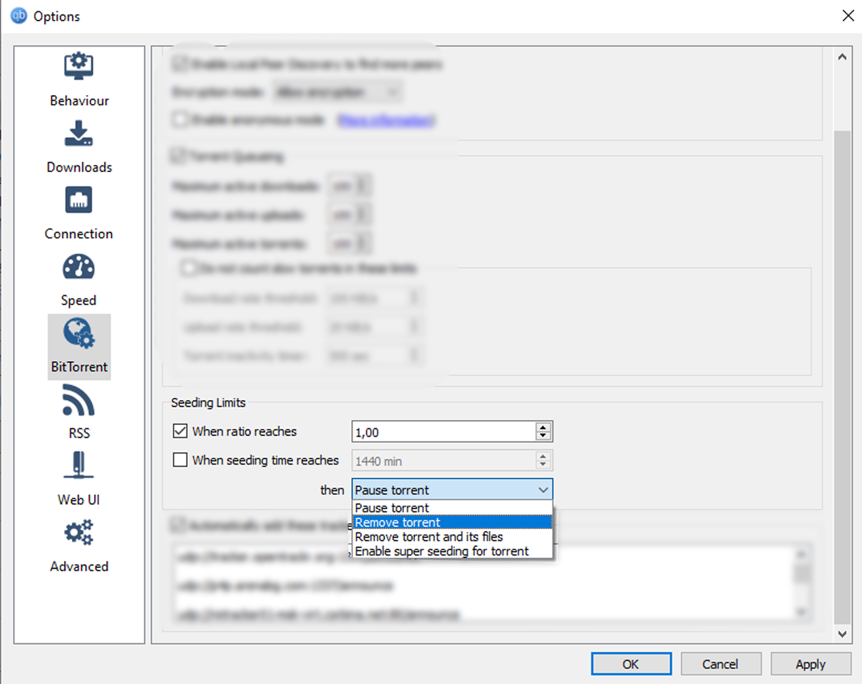The height and width of the screenshot is (684, 862).
Task: Open the Advanced settings page
Action: [79, 546]
